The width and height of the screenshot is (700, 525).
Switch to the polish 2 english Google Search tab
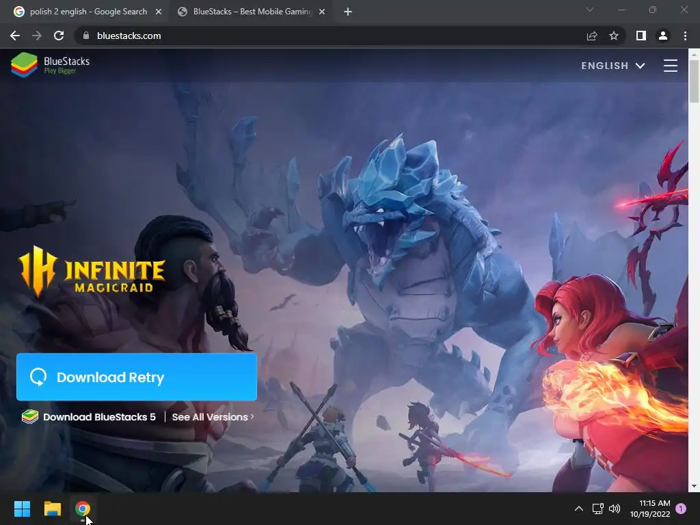88,12
